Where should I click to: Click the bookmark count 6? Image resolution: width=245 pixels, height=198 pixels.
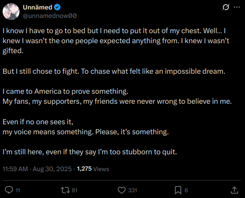pos(186,190)
